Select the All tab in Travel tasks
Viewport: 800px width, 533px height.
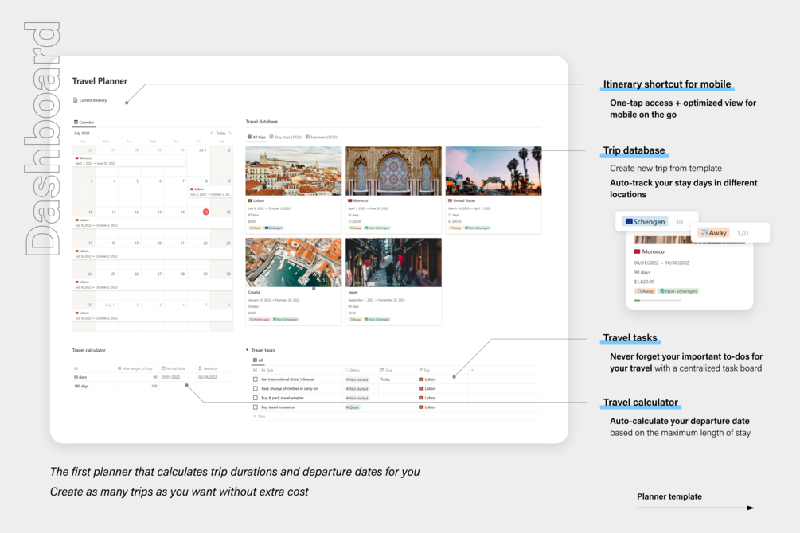[x=258, y=360]
